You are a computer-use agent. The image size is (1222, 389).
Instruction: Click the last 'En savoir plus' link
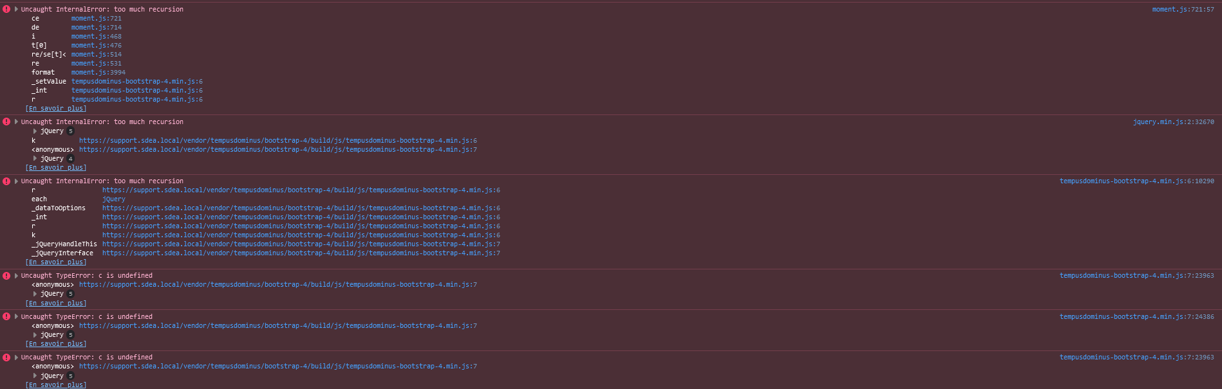(x=56, y=384)
